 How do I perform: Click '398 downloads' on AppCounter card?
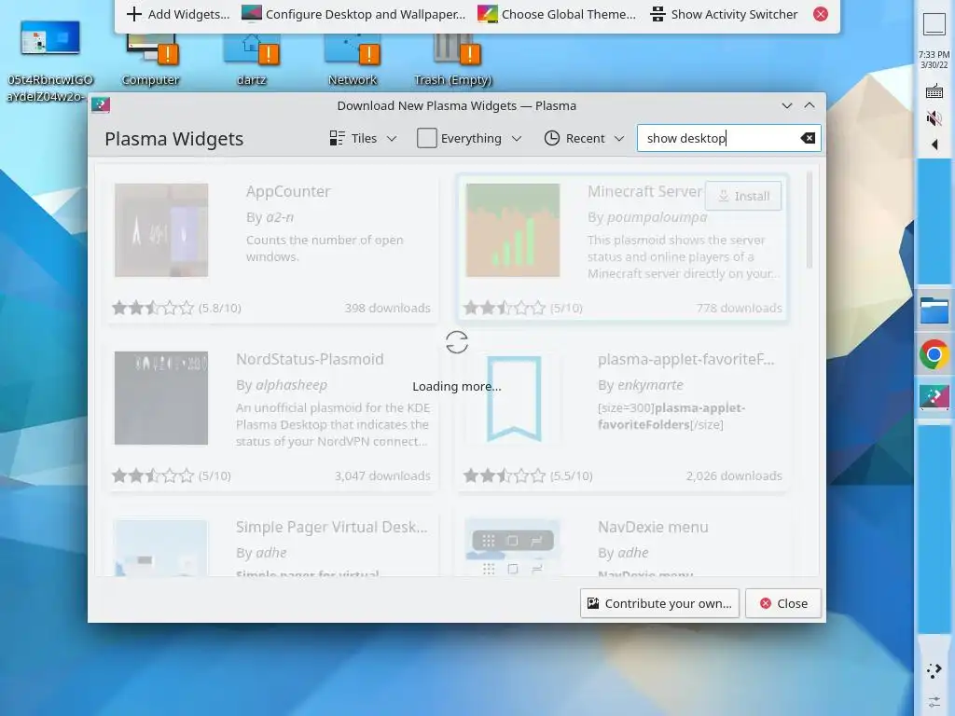(x=387, y=308)
